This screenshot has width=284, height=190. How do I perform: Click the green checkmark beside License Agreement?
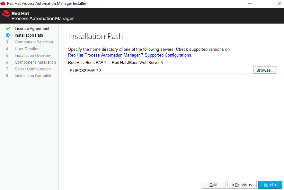[x=8, y=29]
